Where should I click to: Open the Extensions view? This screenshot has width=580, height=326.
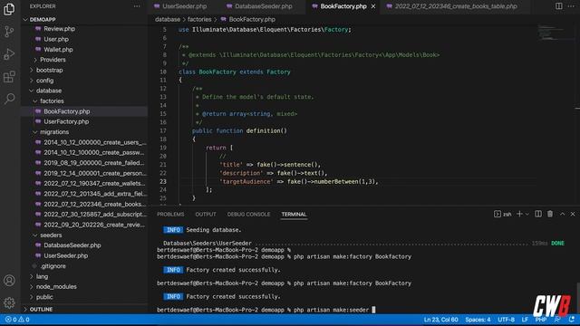9,76
